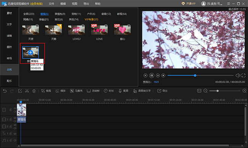Step to previous frame in preview
The image size is (248, 148).
(145, 76)
